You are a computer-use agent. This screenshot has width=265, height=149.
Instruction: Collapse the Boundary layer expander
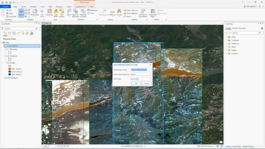coord(7,49)
